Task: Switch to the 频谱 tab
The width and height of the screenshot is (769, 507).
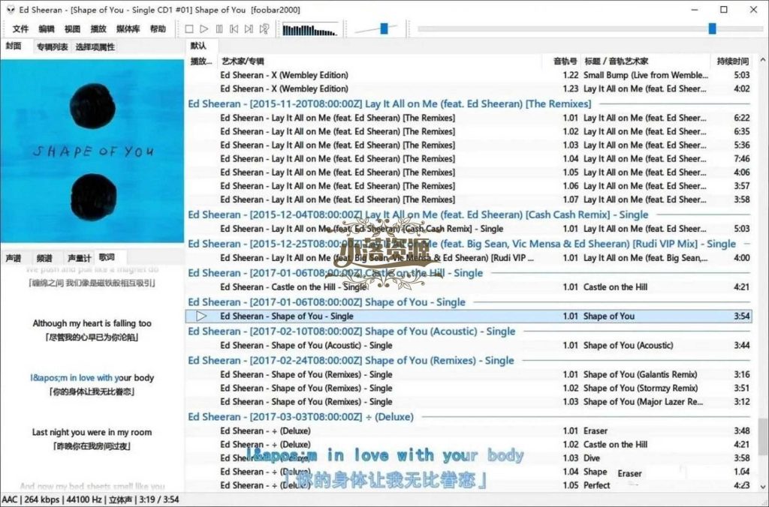Action: pos(44,258)
